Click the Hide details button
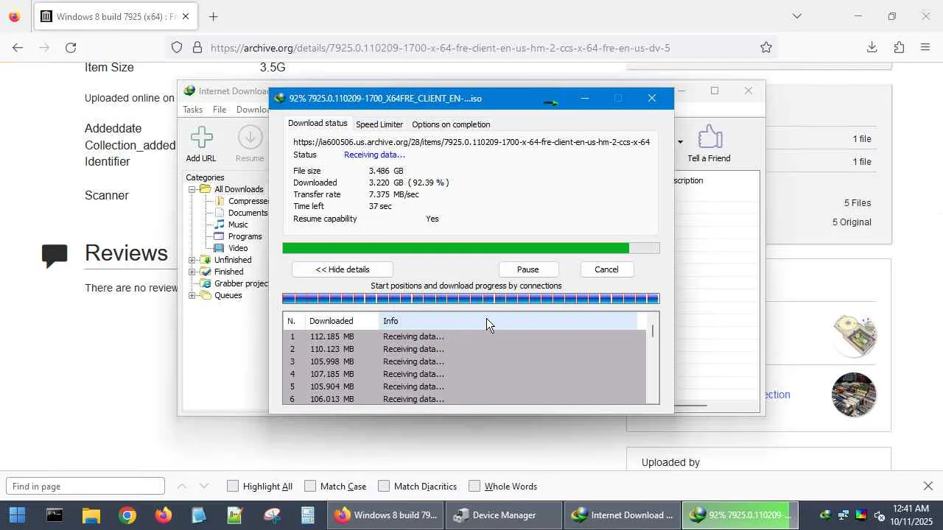The image size is (943, 530). (x=343, y=269)
